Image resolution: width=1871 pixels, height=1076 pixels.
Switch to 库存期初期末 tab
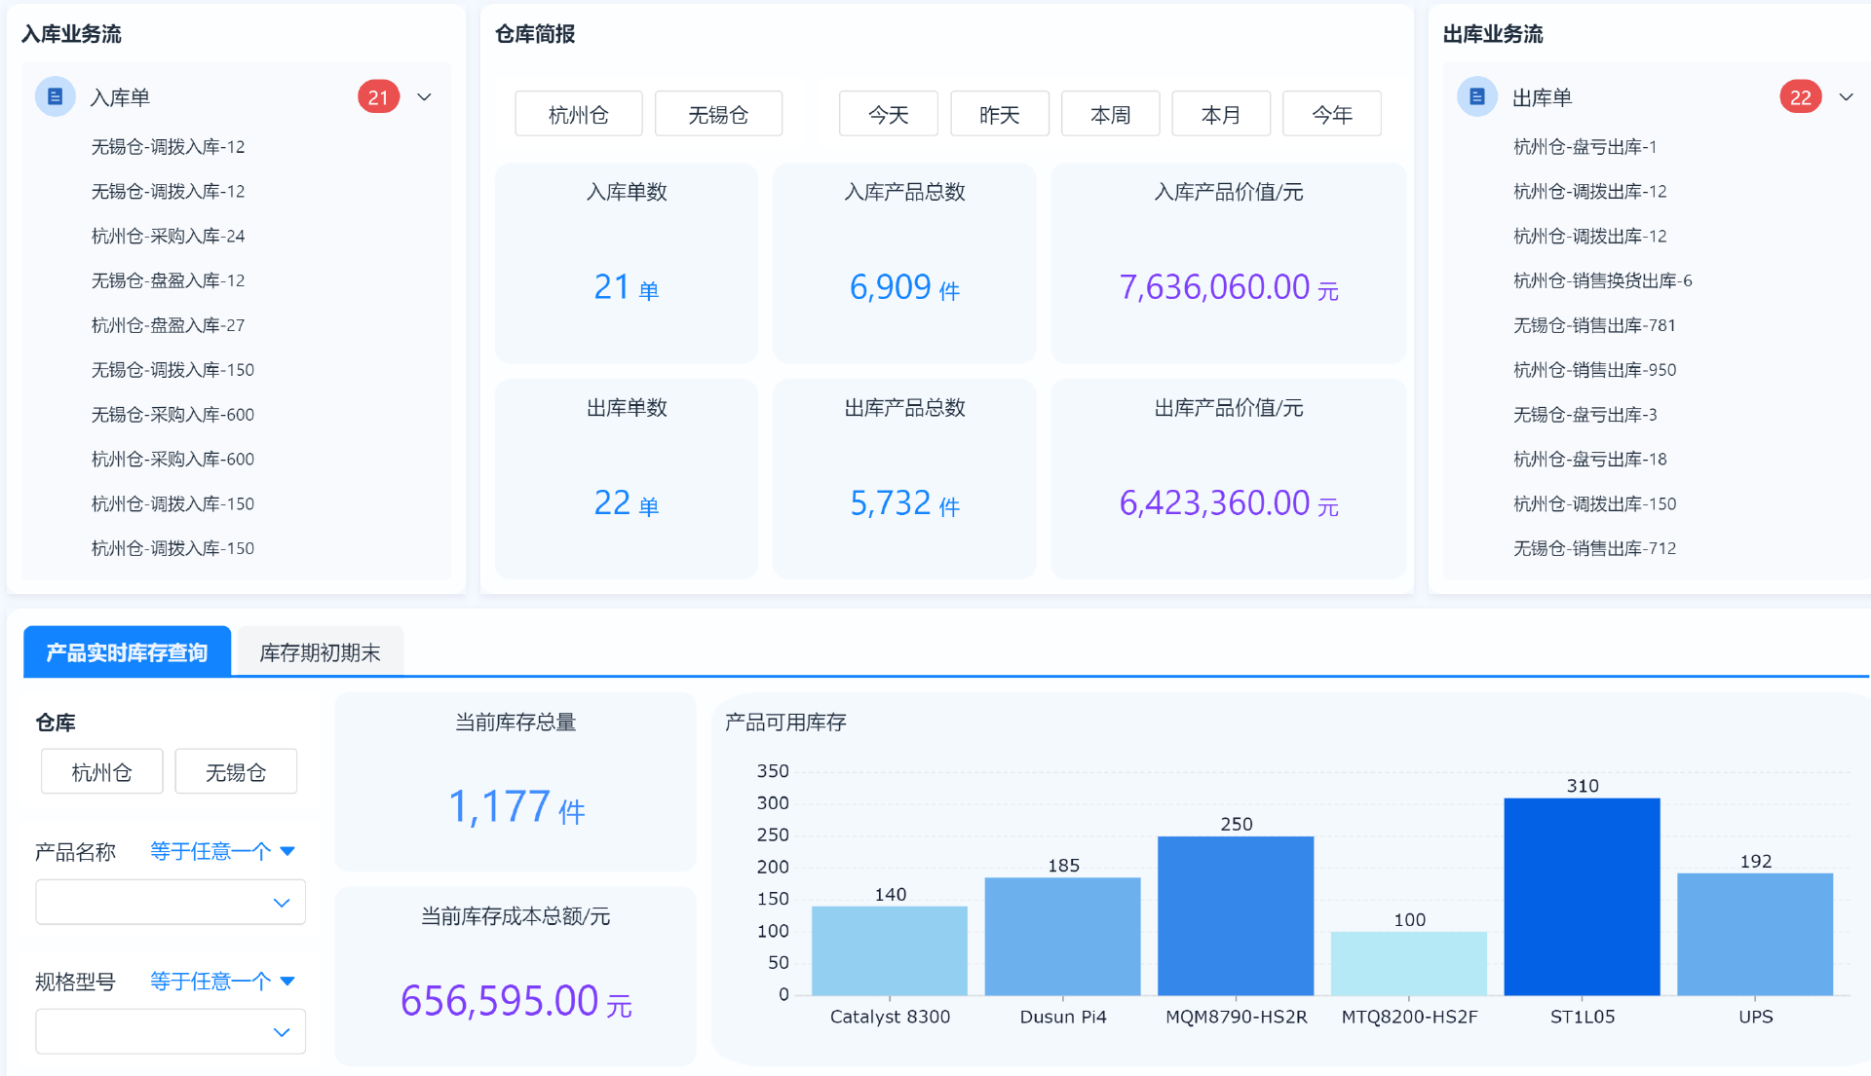(320, 651)
